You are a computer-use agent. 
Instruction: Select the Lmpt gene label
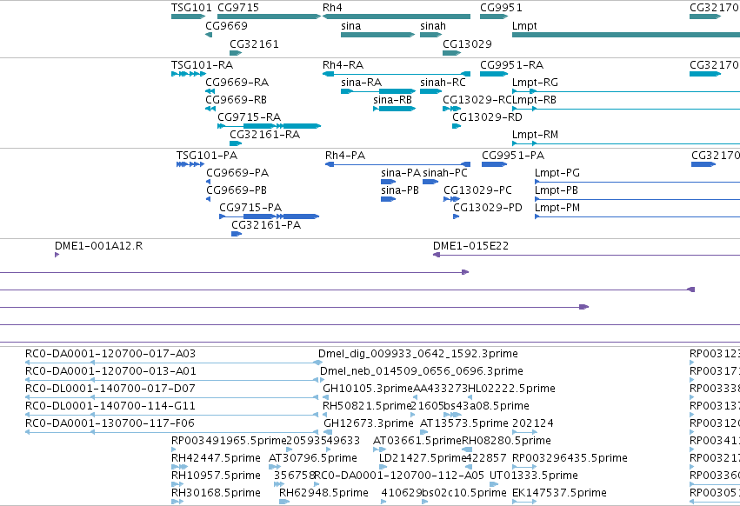pos(525,25)
